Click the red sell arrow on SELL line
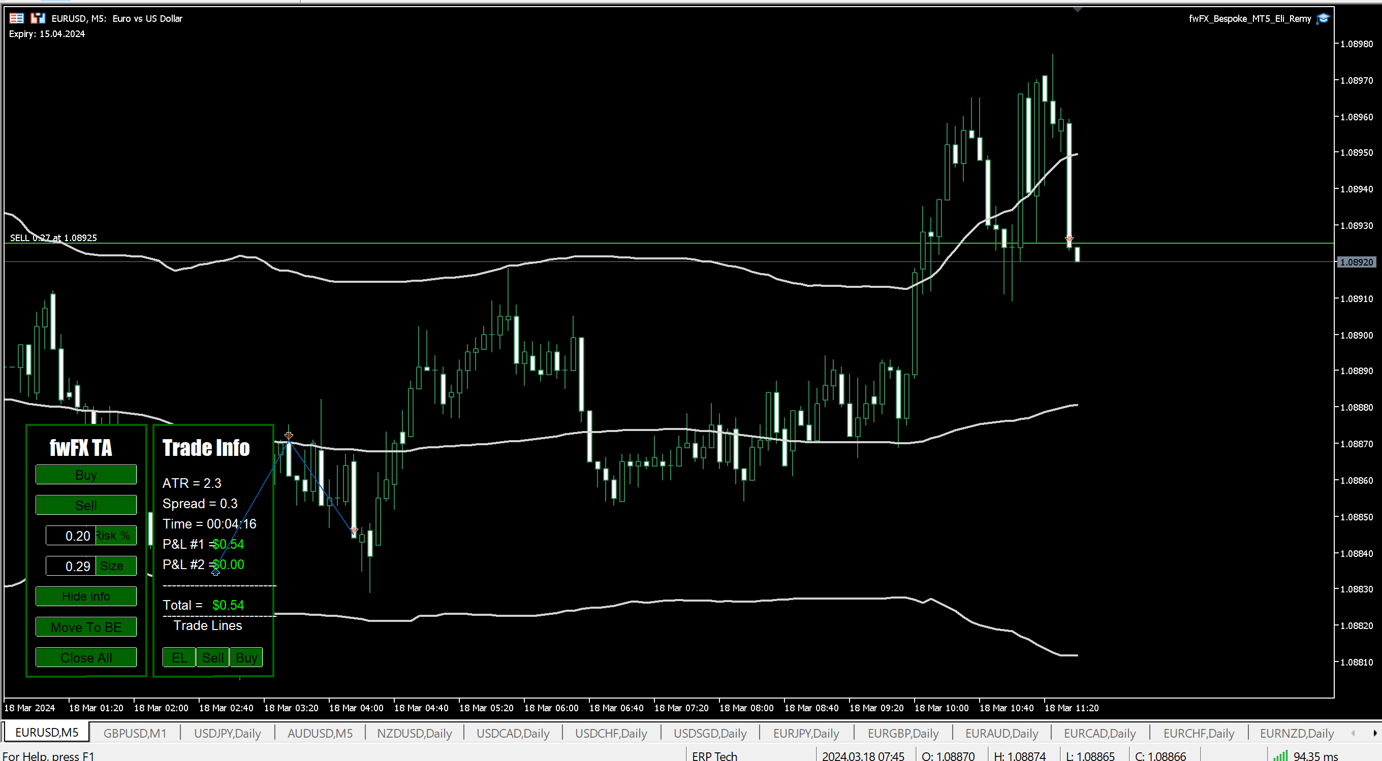The image size is (1382, 761). click(1069, 239)
